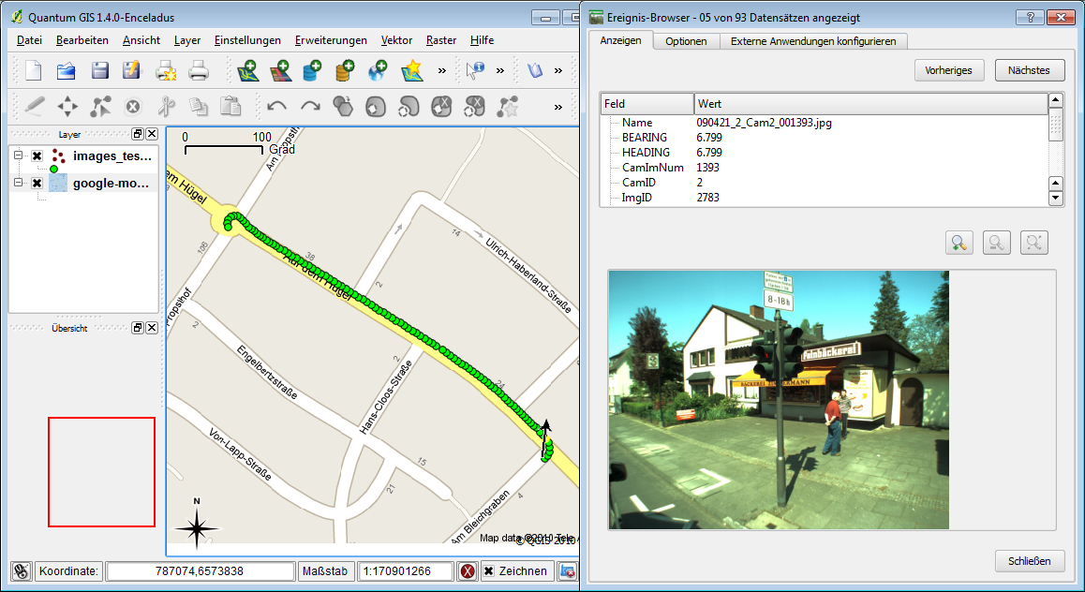Screen dimensions: 1085x592
Task: Expand the google-mo layer node
Action: point(18,183)
